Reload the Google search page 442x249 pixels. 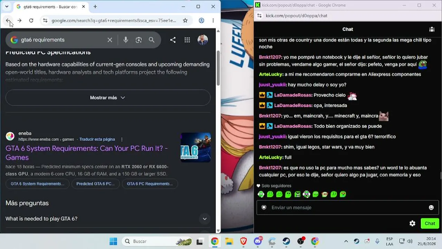click(x=31, y=20)
